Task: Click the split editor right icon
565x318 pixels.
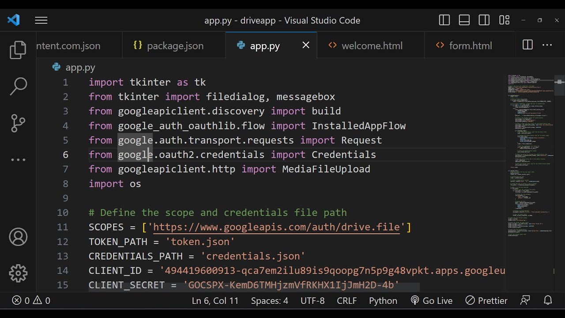Action: [527, 45]
